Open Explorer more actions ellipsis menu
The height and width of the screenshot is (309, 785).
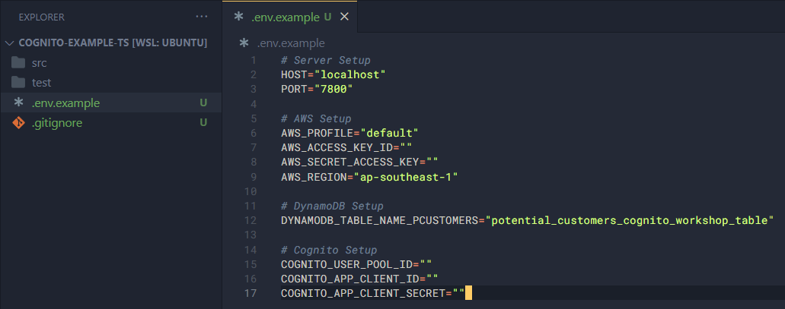coord(201,16)
